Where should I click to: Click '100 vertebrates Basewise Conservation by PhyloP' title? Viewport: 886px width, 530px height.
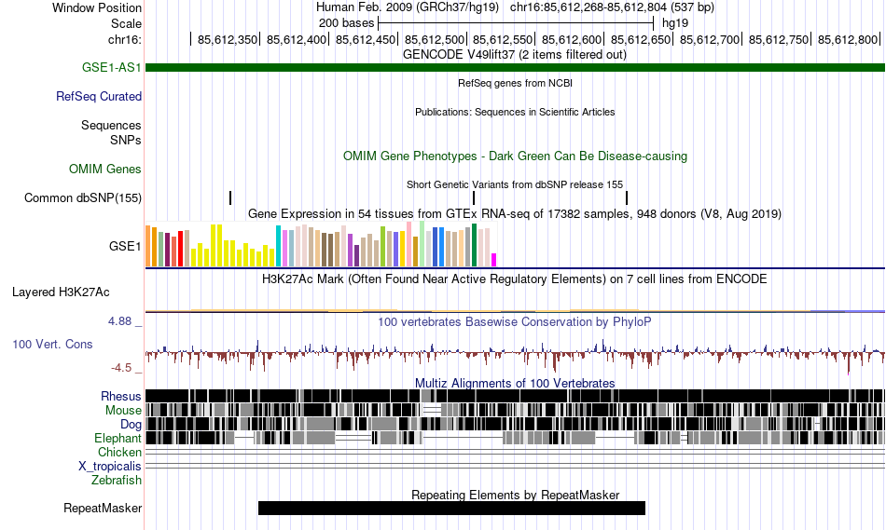tap(515, 321)
